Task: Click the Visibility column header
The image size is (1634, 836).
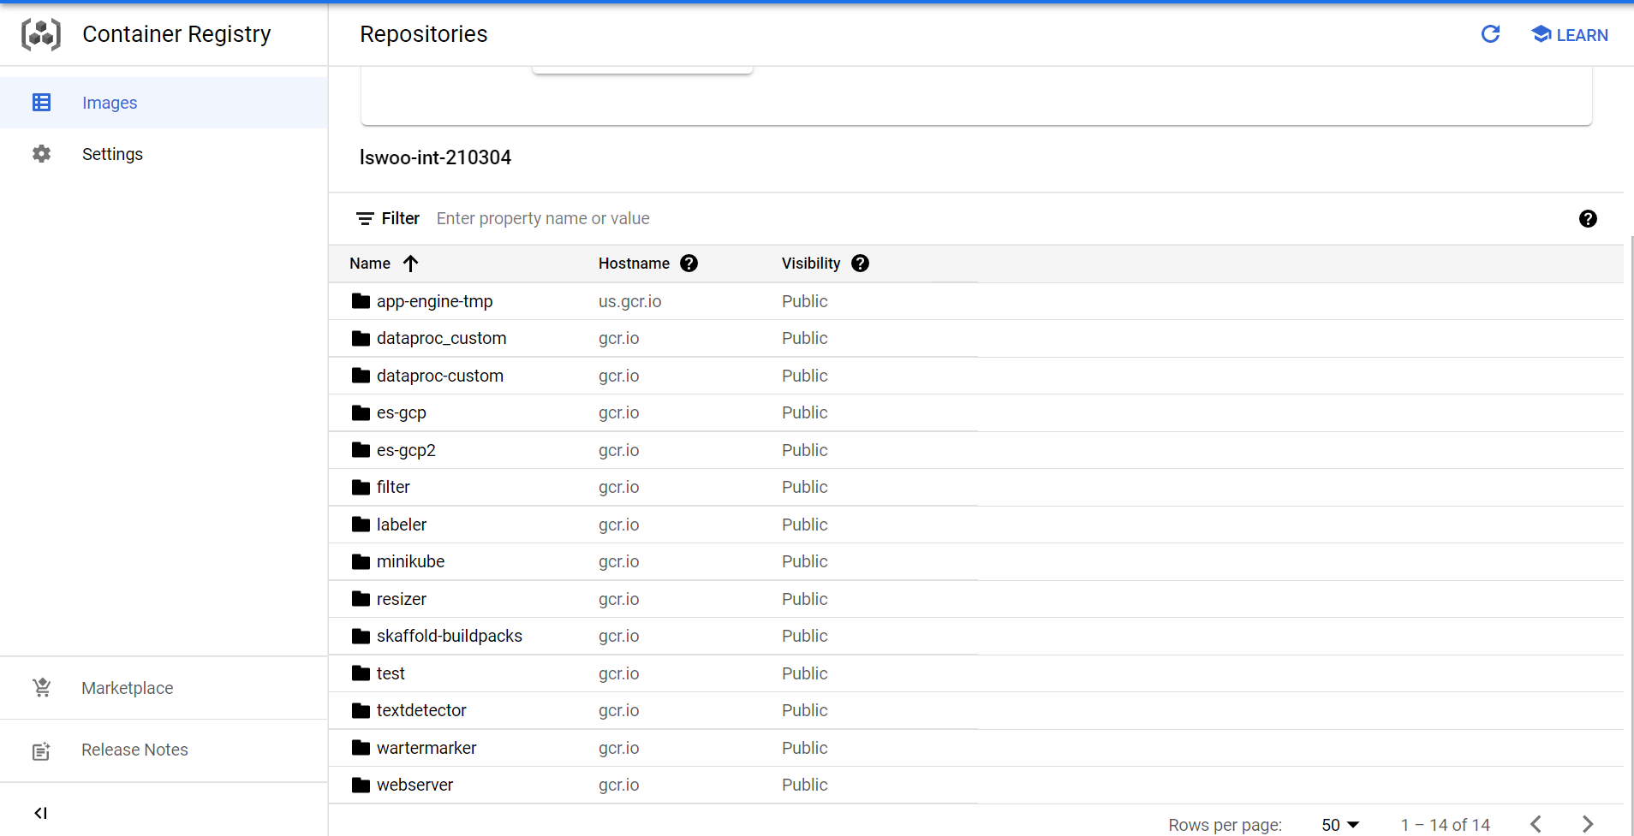Action: coord(811,264)
